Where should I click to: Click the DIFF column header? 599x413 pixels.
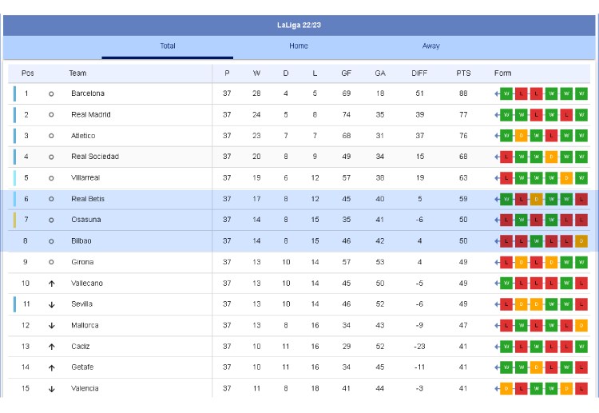click(x=419, y=73)
